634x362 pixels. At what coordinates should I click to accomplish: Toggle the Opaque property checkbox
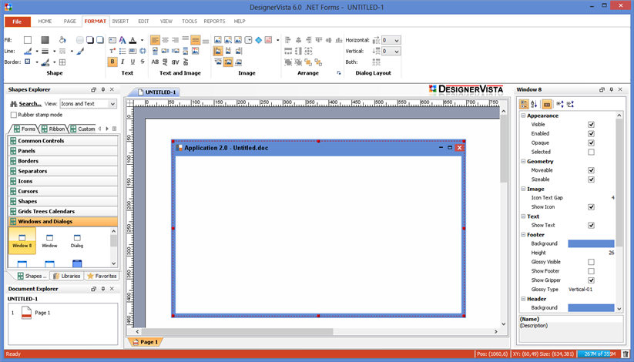tap(591, 142)
